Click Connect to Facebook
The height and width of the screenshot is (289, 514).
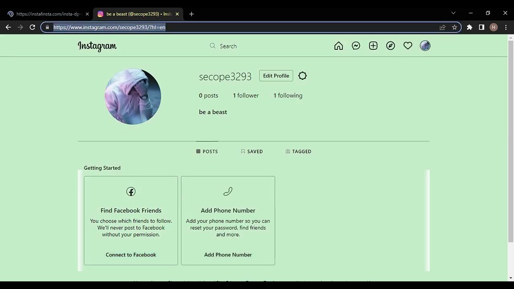click(x=131, y=254)
